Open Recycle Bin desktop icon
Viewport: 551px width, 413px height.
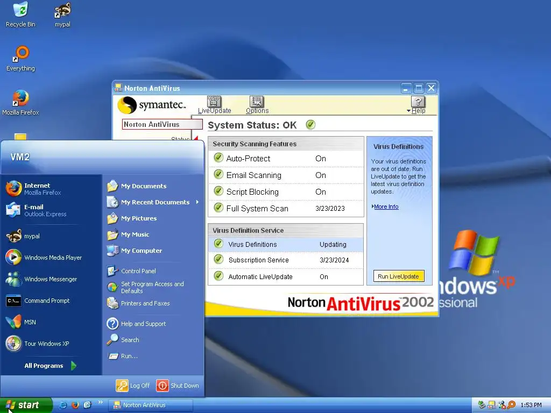click(x=21, y=15)
